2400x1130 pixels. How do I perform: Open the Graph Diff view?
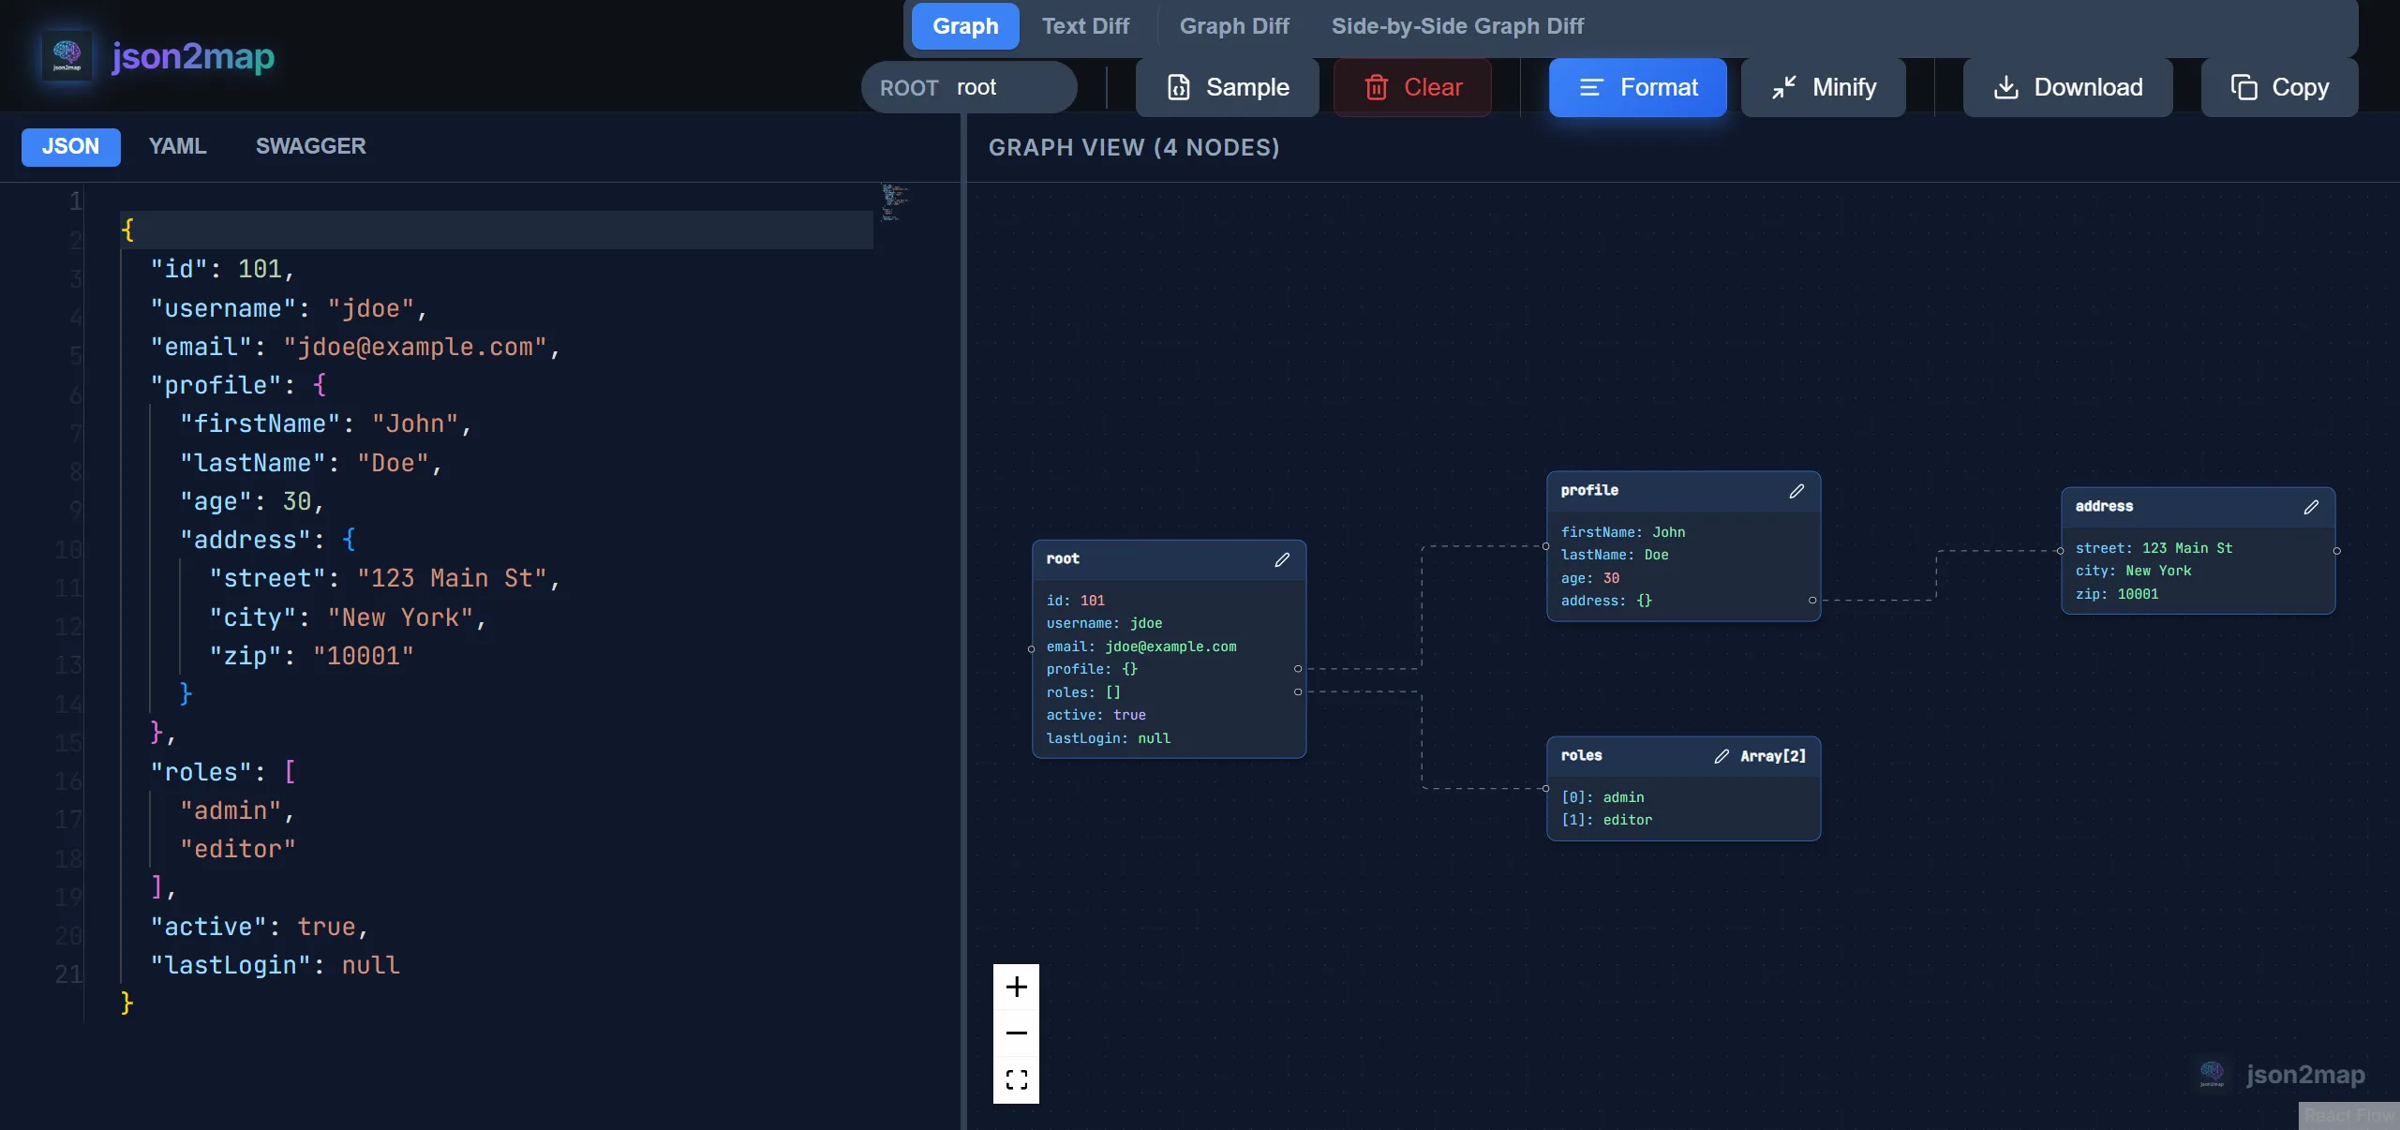click(x=1234, y=25)
